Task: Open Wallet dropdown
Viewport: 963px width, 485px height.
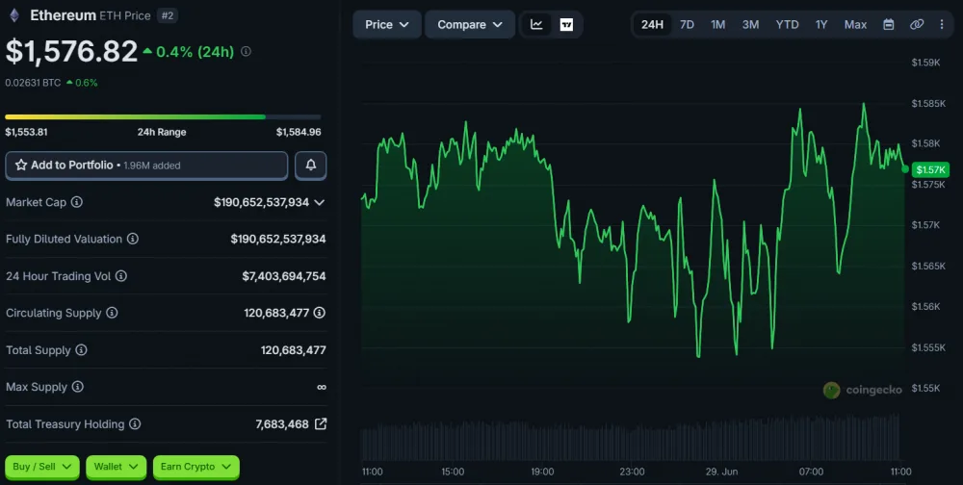Action: pyautogui.click(x=117, y=467)
